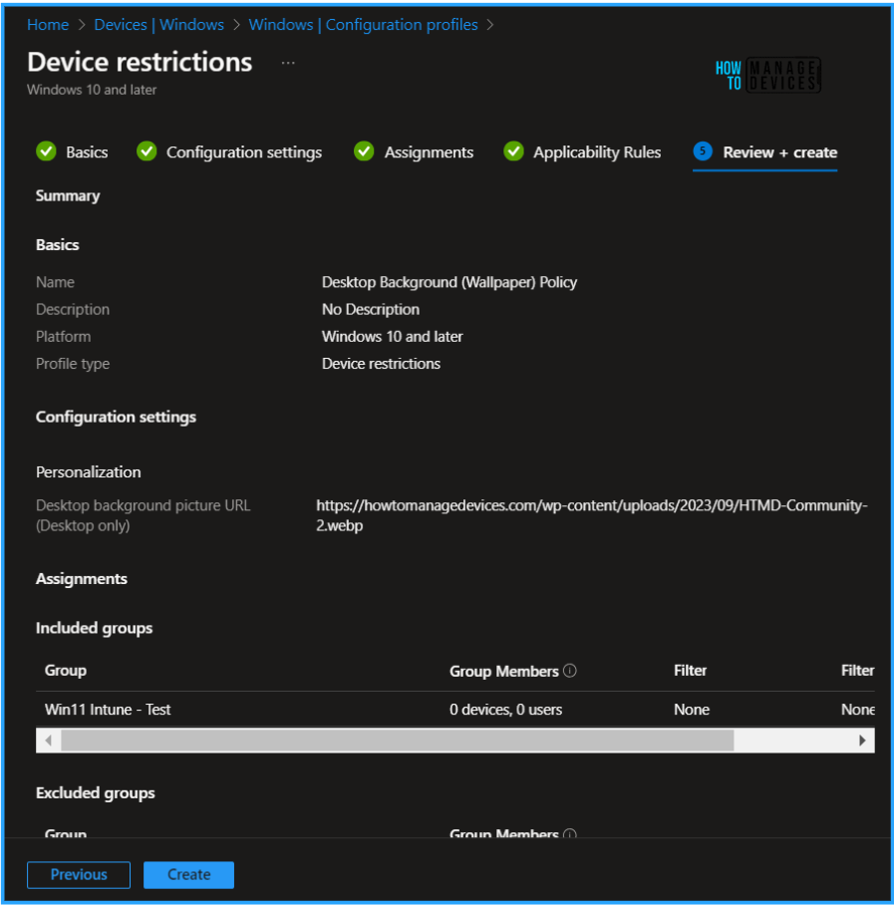894x905 pixels.
Task: Click the 0 devices, 0 users cell
Action: (x=505, y=710)
